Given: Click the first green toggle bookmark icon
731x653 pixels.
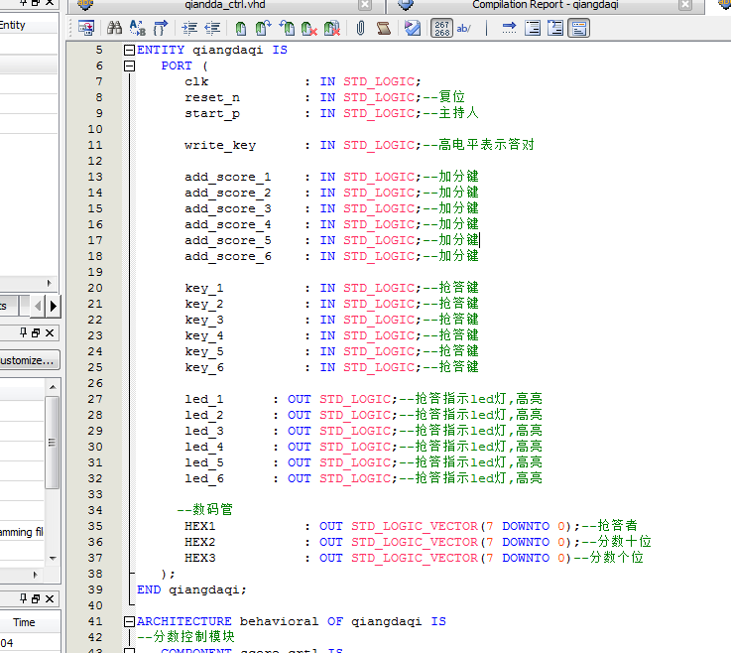Looking at the screenshot, I should tap(241, 29).
